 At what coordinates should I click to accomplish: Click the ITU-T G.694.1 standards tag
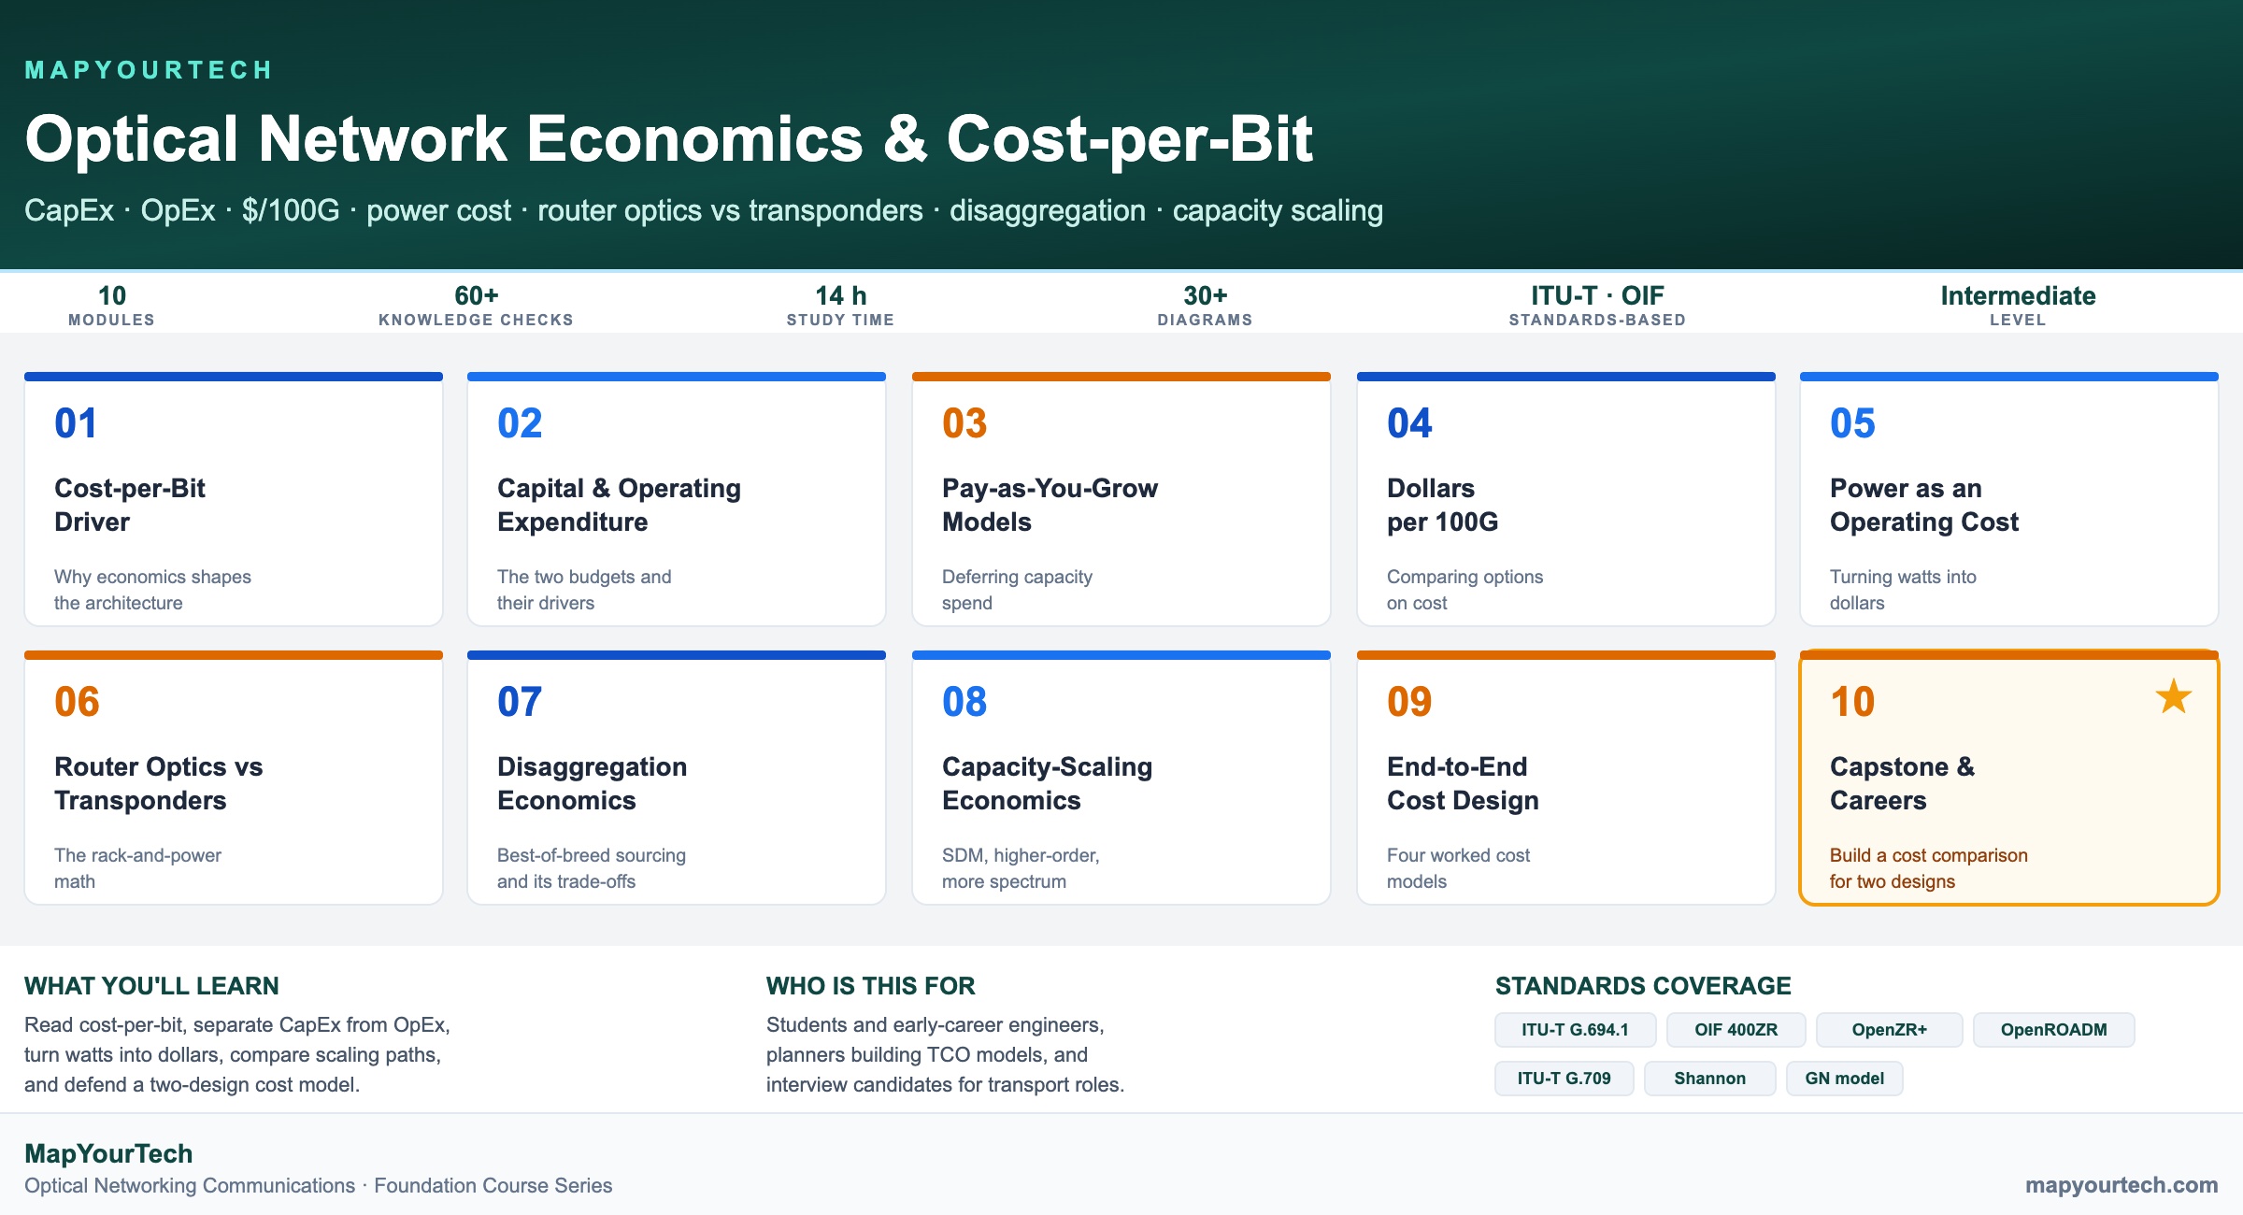pos(1575,1030)
